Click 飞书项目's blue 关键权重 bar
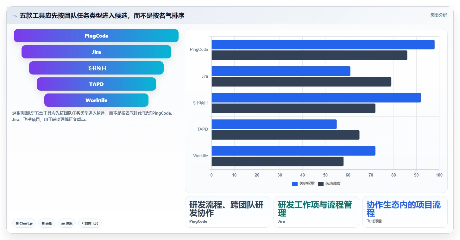The image size is (460, 240). pyautogui.click(x=316, y=98)
